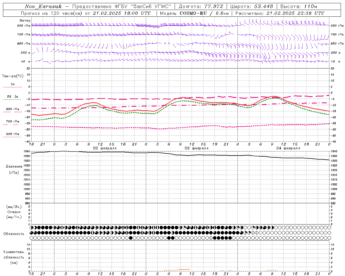345x276 pixels.
Task: Click the 23 февраля date label
Action: [196, 148]
